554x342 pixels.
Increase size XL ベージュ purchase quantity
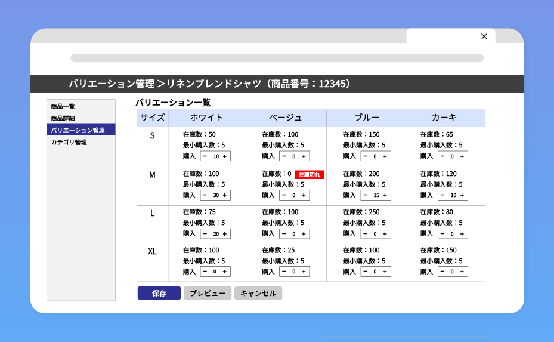point(304,272)
